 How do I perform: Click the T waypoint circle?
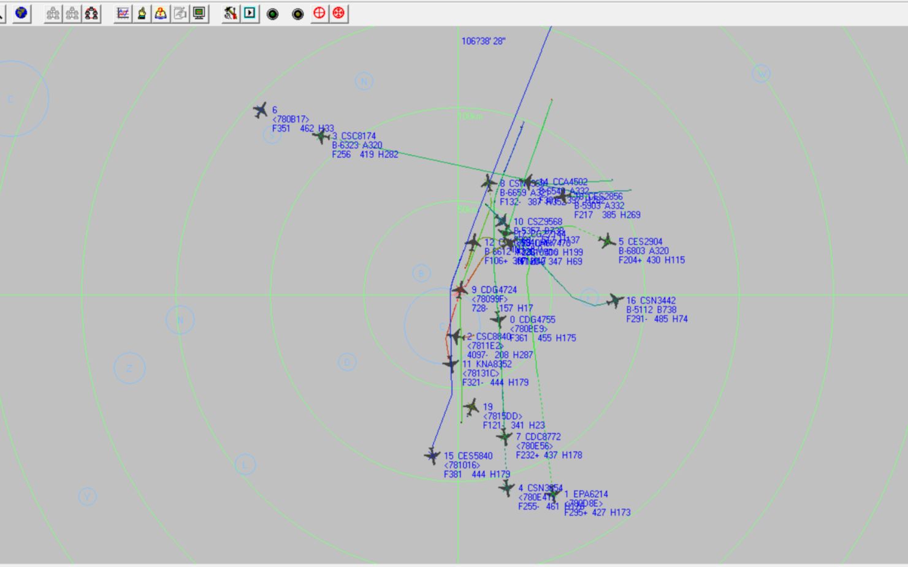(x=589, y=298)
